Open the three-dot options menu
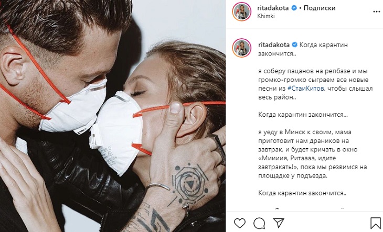The height and width of the screenshot is (232, 383). [376, 12]
